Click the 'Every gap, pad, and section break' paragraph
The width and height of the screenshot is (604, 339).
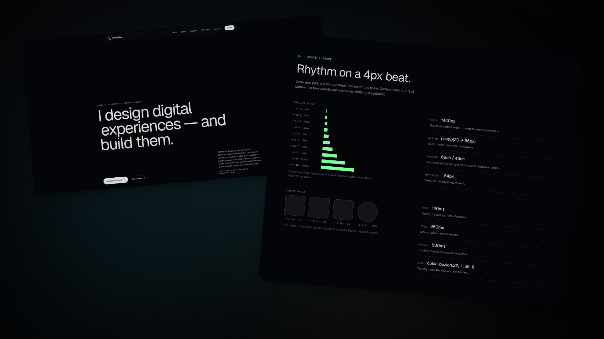pos(355,88)
